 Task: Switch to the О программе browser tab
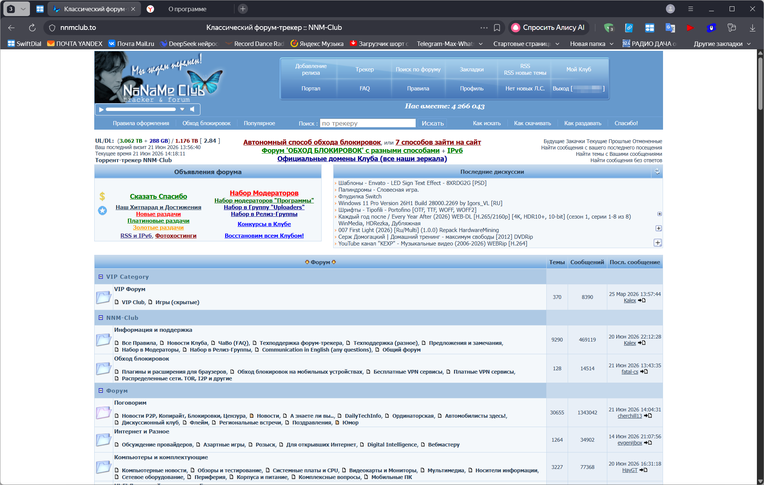pyautogui.click(x=187, y=9)
